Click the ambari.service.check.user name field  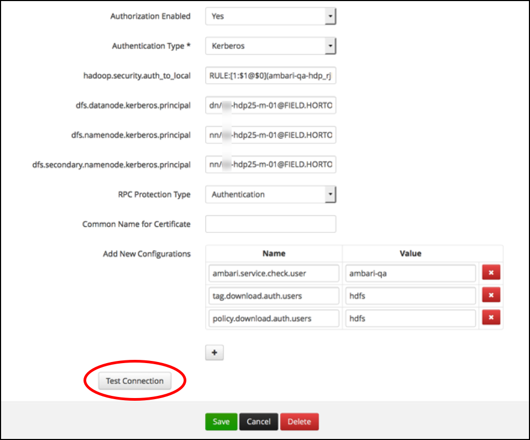pos(274,273)
